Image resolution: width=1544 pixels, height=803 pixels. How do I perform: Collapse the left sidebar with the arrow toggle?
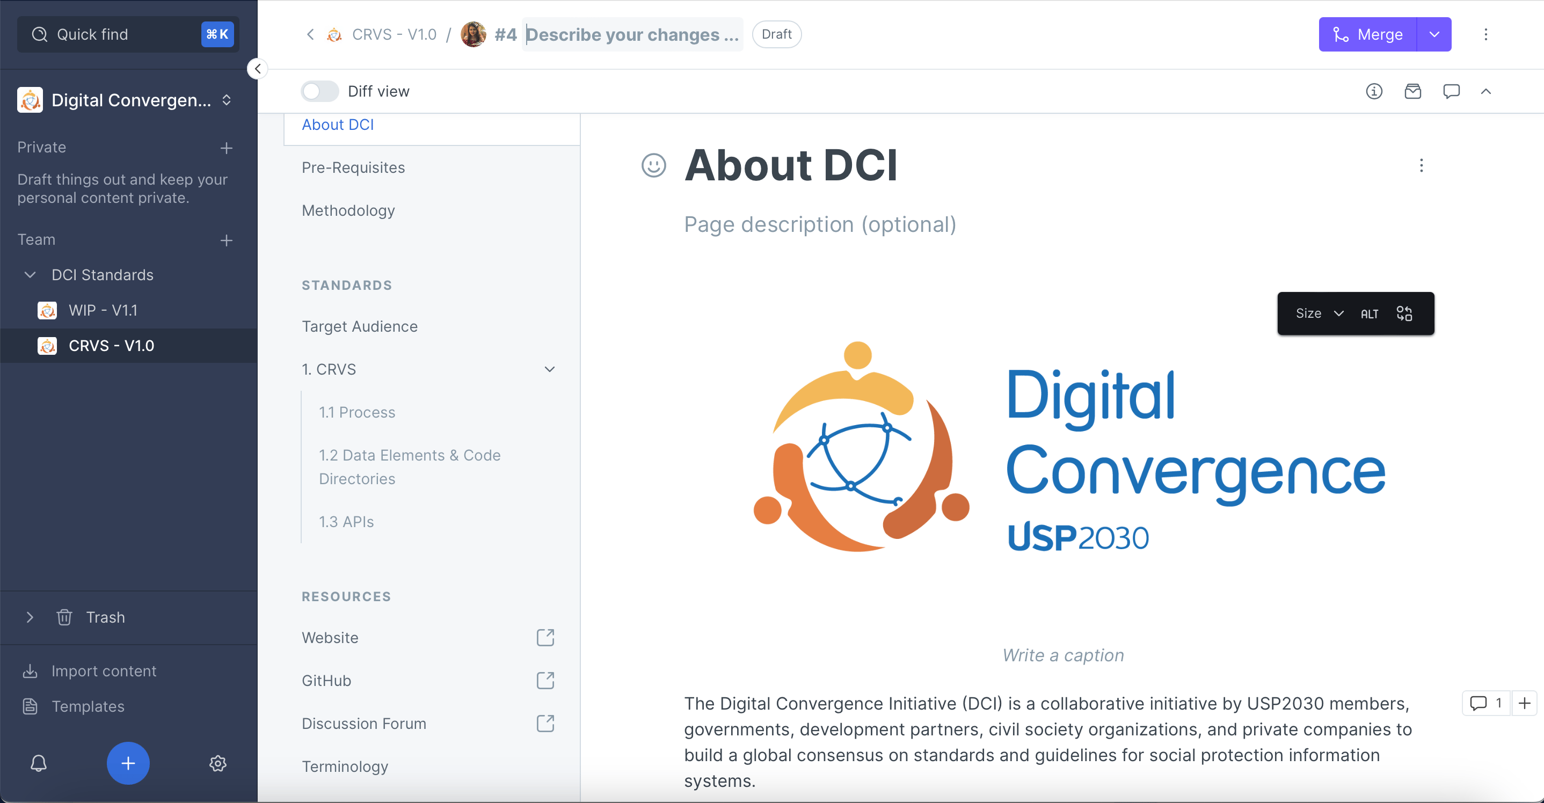pos(258,68)
